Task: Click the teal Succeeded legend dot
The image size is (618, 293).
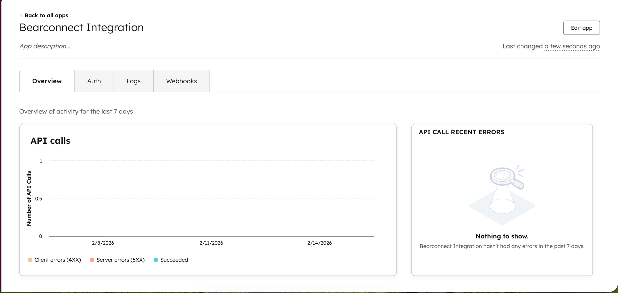Action: pos(156,260)
